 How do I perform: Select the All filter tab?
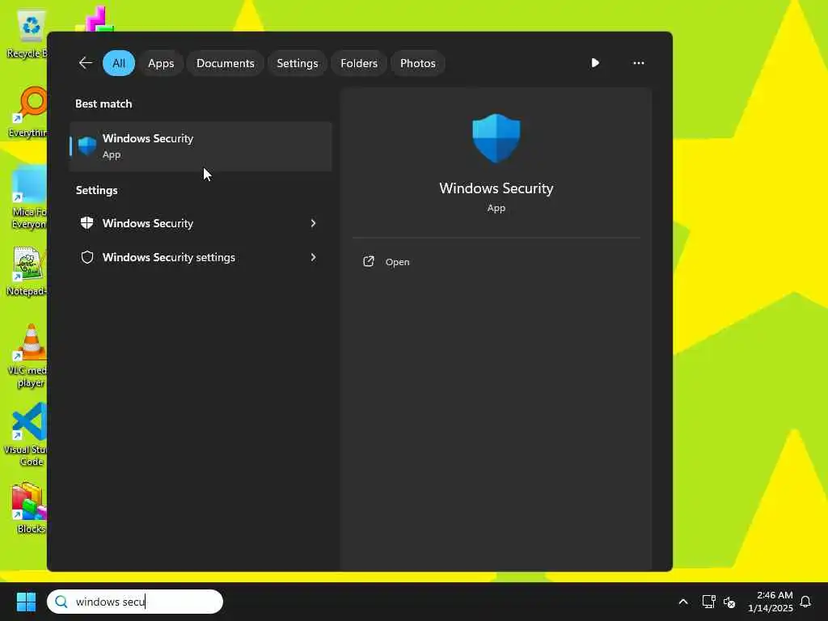point(119,63)
